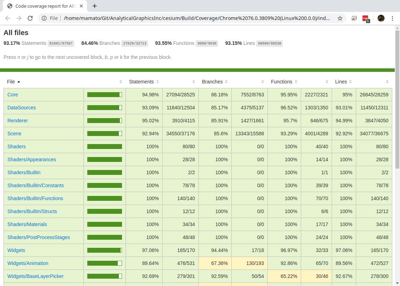Image resolution: width=400 pixels, height=286 pixels.
Task: Click the Scene coverage progress bar
Action: click(x=104, y=134)
